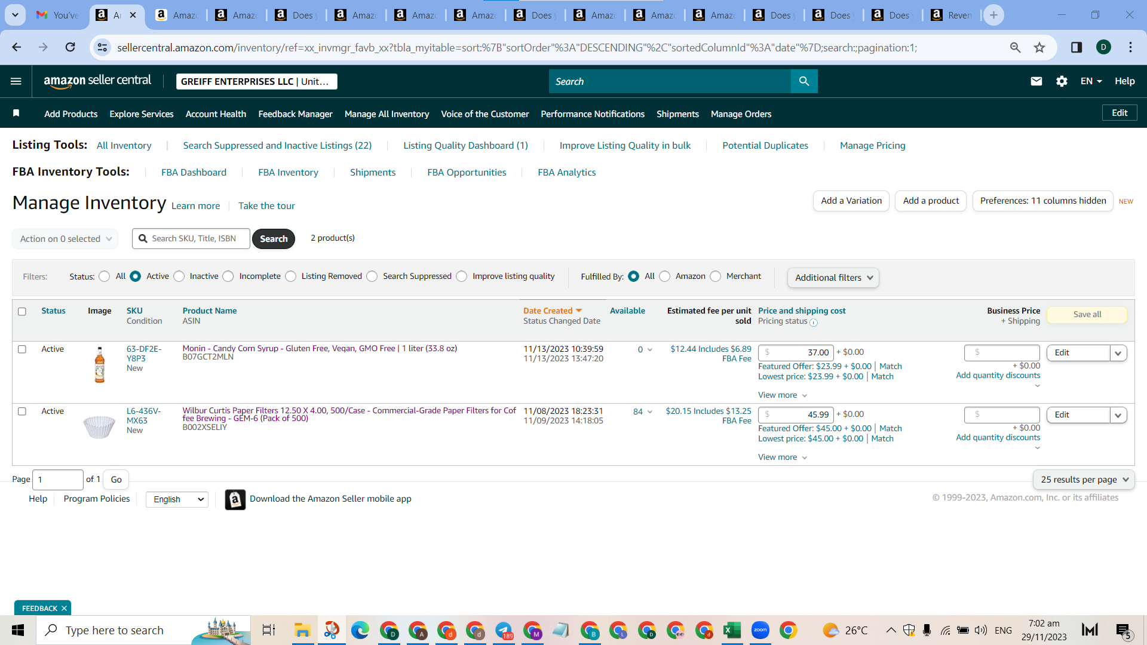Open Account Health in the nav bar
This screenshot has width=1147, height=645.
coord(216,114)
